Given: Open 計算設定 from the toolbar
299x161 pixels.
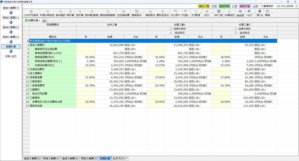Looking at the screenshot, I should pos(229,13).
